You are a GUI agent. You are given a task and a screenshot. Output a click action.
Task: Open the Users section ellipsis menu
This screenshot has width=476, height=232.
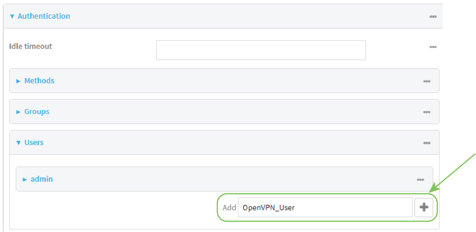coord(427,143)
